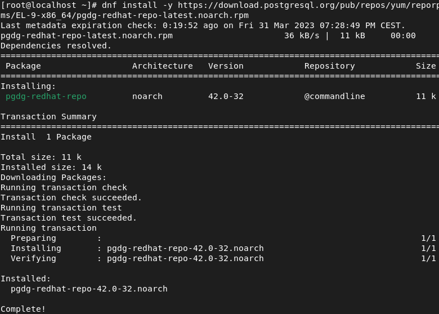
Task: Click the Repository column header
Action: tap(329, 66)
